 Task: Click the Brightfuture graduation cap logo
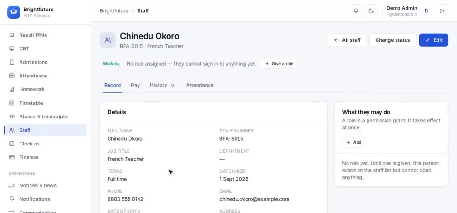pyautogui.click(x=13, y=12)
